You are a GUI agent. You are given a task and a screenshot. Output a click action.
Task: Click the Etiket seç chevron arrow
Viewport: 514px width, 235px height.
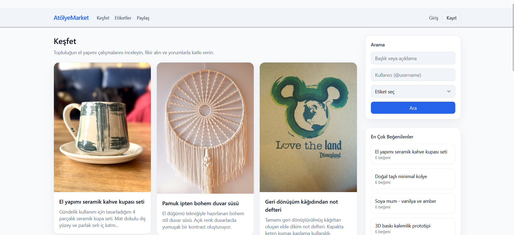(x=449, y=91)
